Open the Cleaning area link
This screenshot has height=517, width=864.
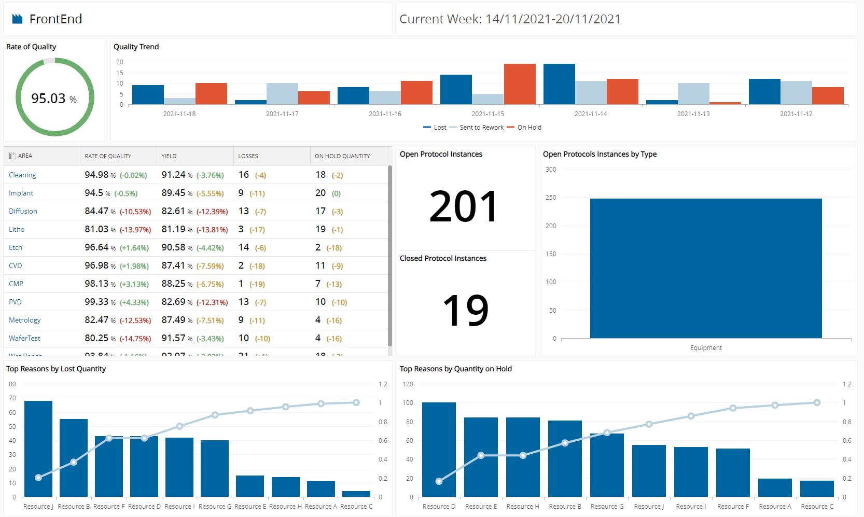[22, 175]
